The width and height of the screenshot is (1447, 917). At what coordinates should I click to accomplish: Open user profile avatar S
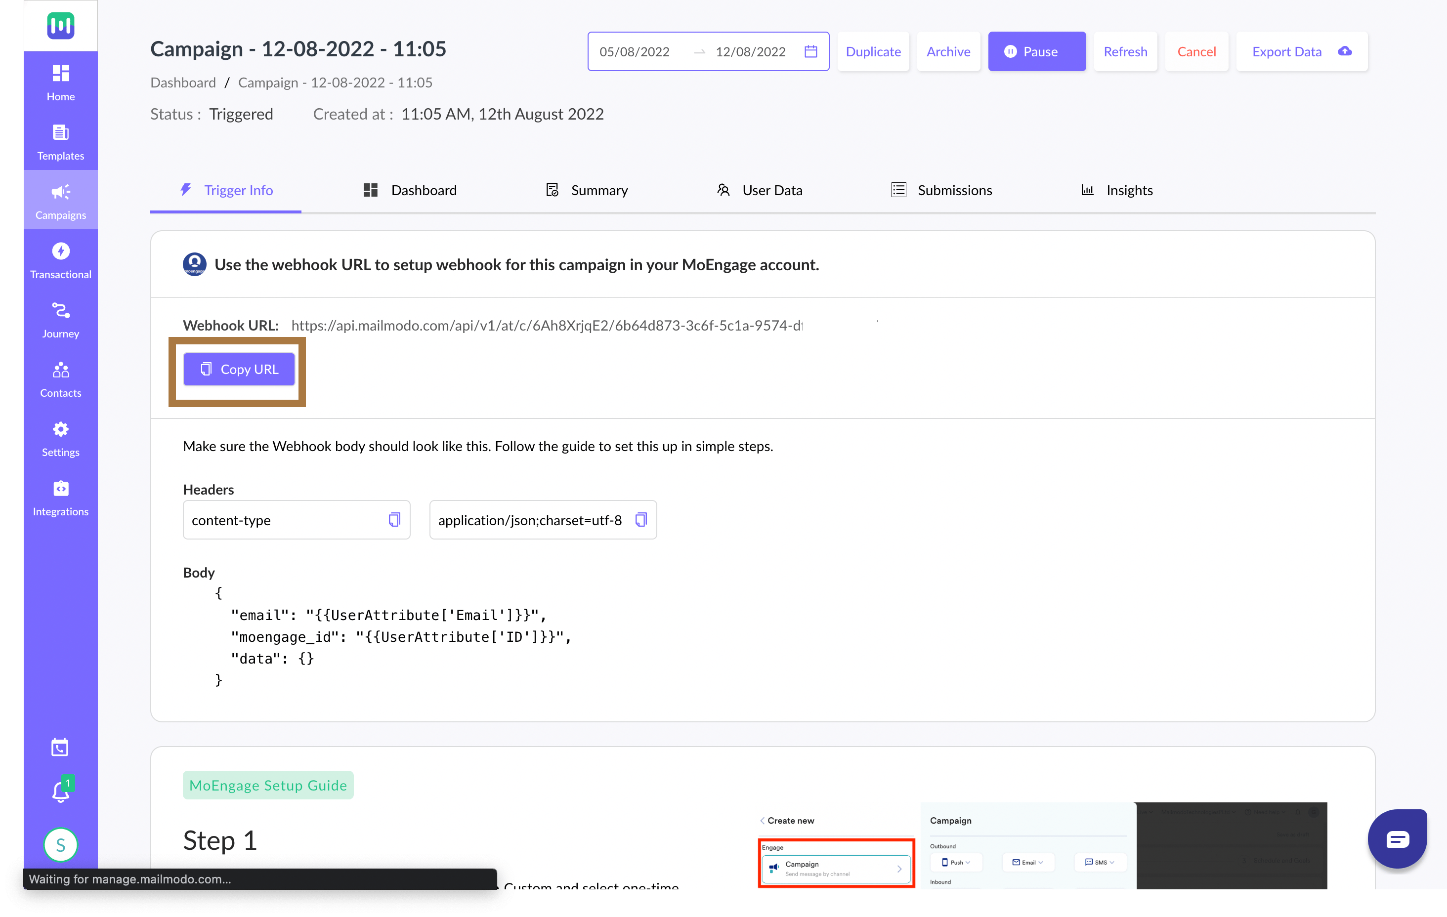61,844
